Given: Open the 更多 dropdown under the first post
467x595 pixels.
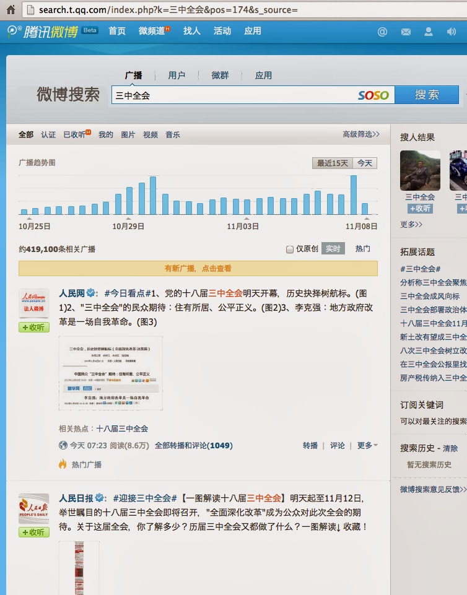Looking at the screenshot, I should [367, 445].
